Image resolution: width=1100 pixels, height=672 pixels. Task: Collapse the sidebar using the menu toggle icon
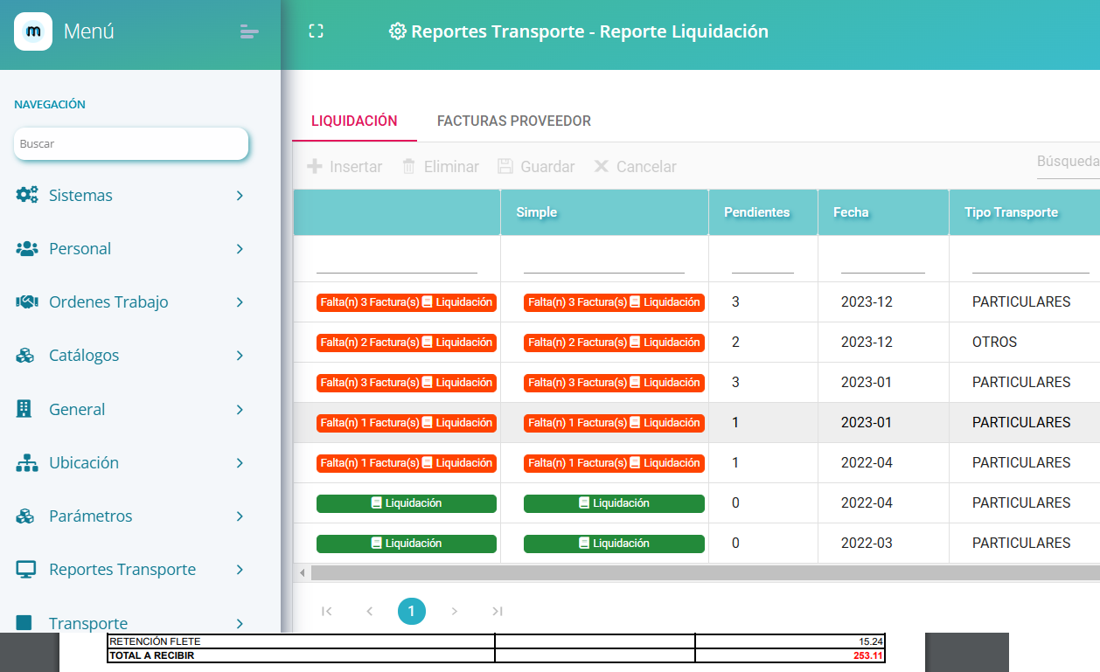[249, 32]
